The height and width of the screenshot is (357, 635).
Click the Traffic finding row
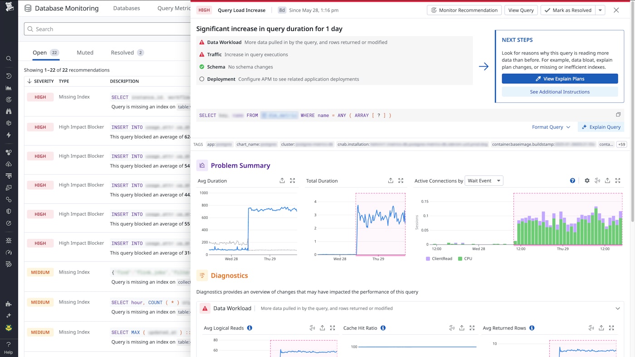[x=334, y=54]
